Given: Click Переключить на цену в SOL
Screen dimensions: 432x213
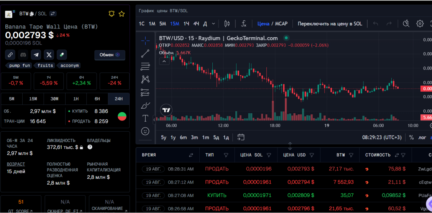Looking at the screenshot, I should pyautogui.click(x=330, y=24).
